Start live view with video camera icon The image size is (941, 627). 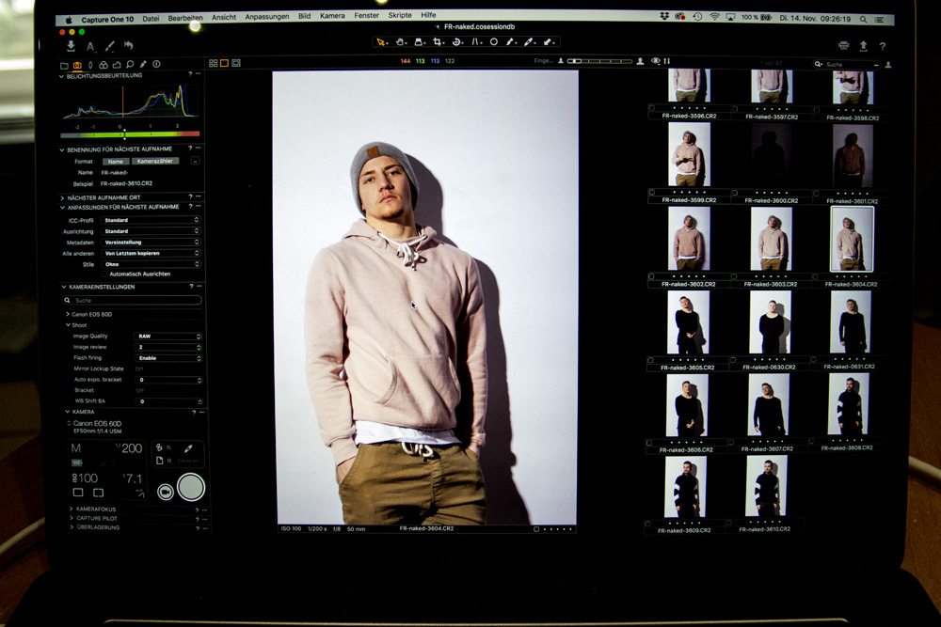pos(166,492)
